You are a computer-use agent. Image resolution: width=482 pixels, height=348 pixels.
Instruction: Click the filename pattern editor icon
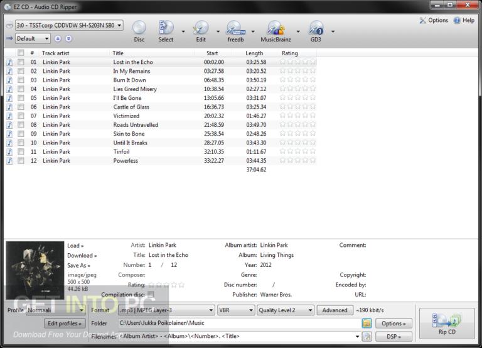[367, 336]
